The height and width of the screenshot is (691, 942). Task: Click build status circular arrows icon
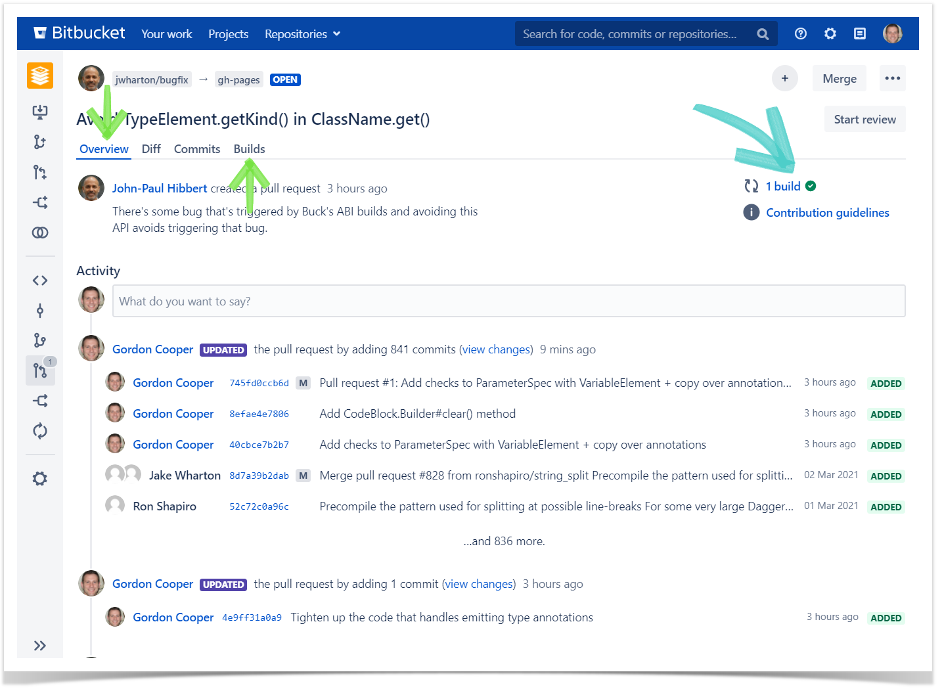(x=751, y=186)
